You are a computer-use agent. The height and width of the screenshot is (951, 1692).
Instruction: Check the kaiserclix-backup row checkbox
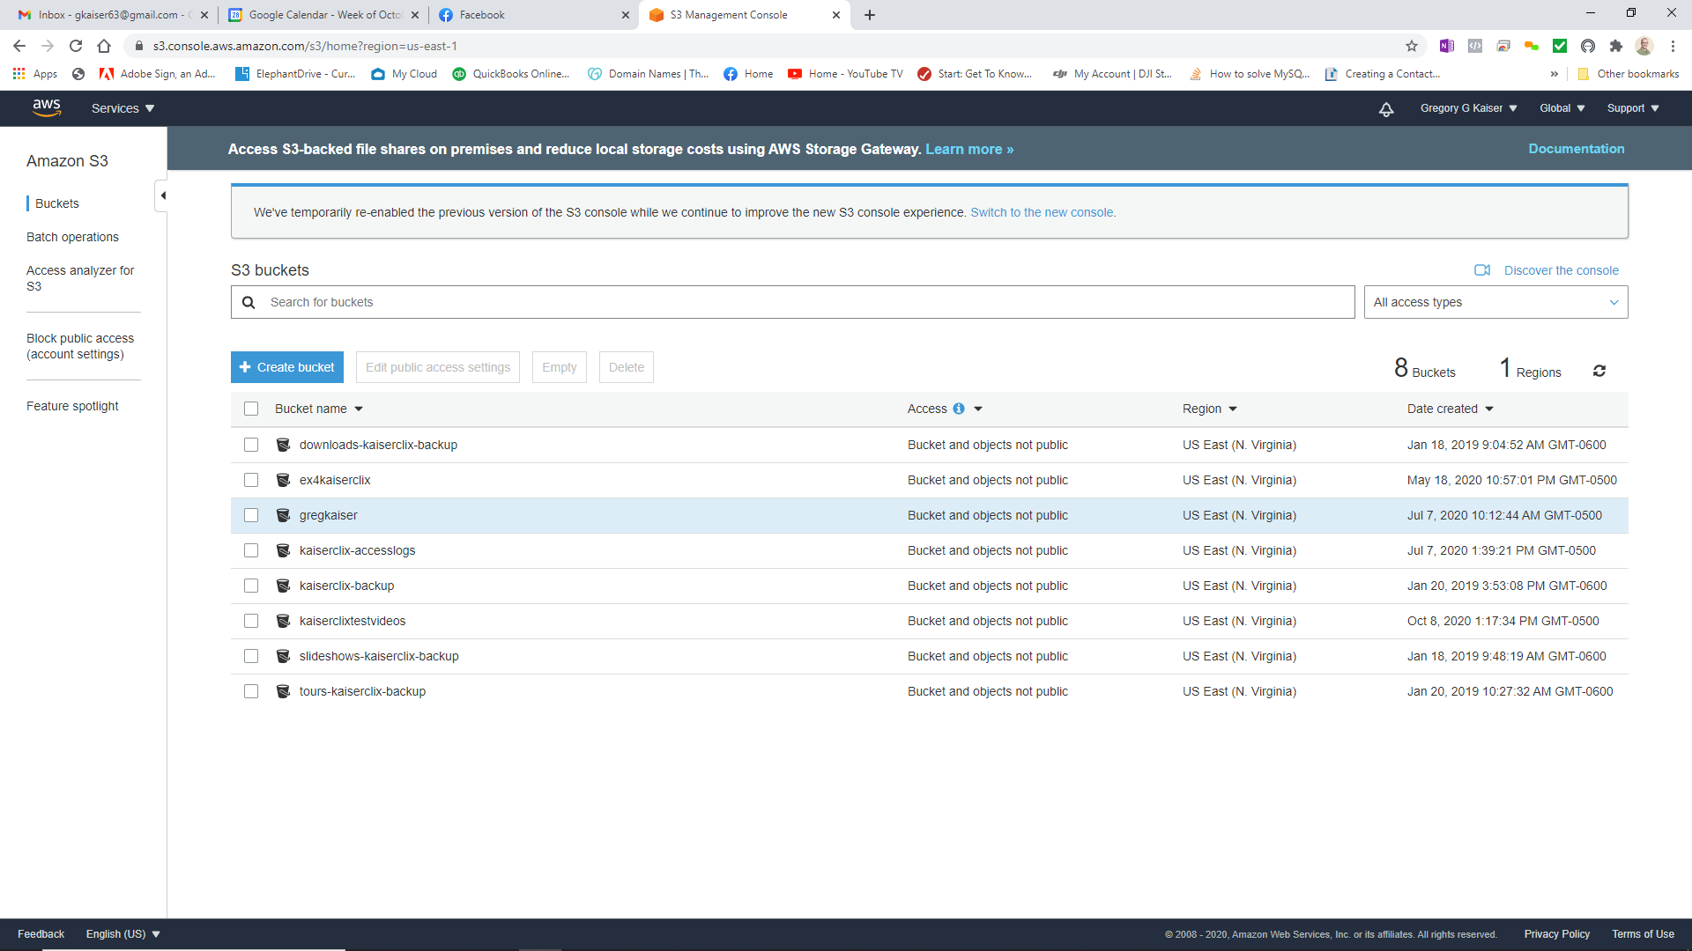coord(251,586)
